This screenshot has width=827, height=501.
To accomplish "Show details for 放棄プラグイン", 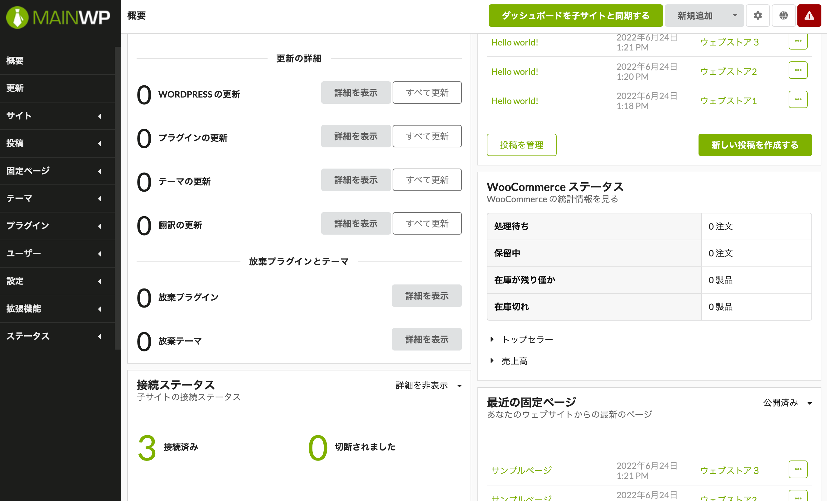I will [x=427, y=296].
